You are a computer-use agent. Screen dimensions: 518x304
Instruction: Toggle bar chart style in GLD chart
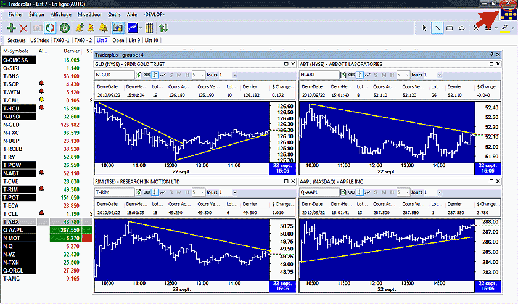tap(155, 75)
